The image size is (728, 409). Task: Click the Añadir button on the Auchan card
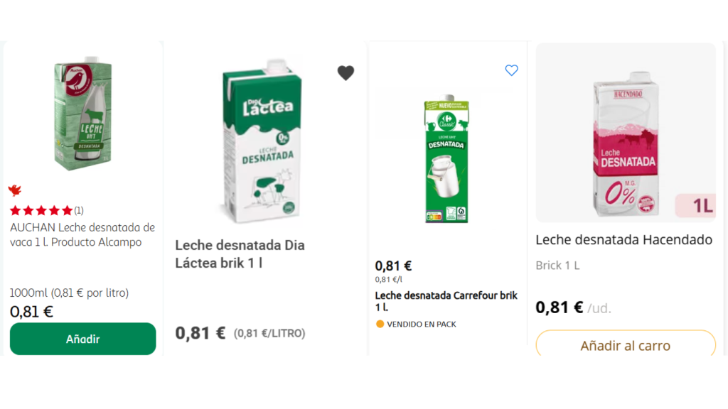(82, 339)
